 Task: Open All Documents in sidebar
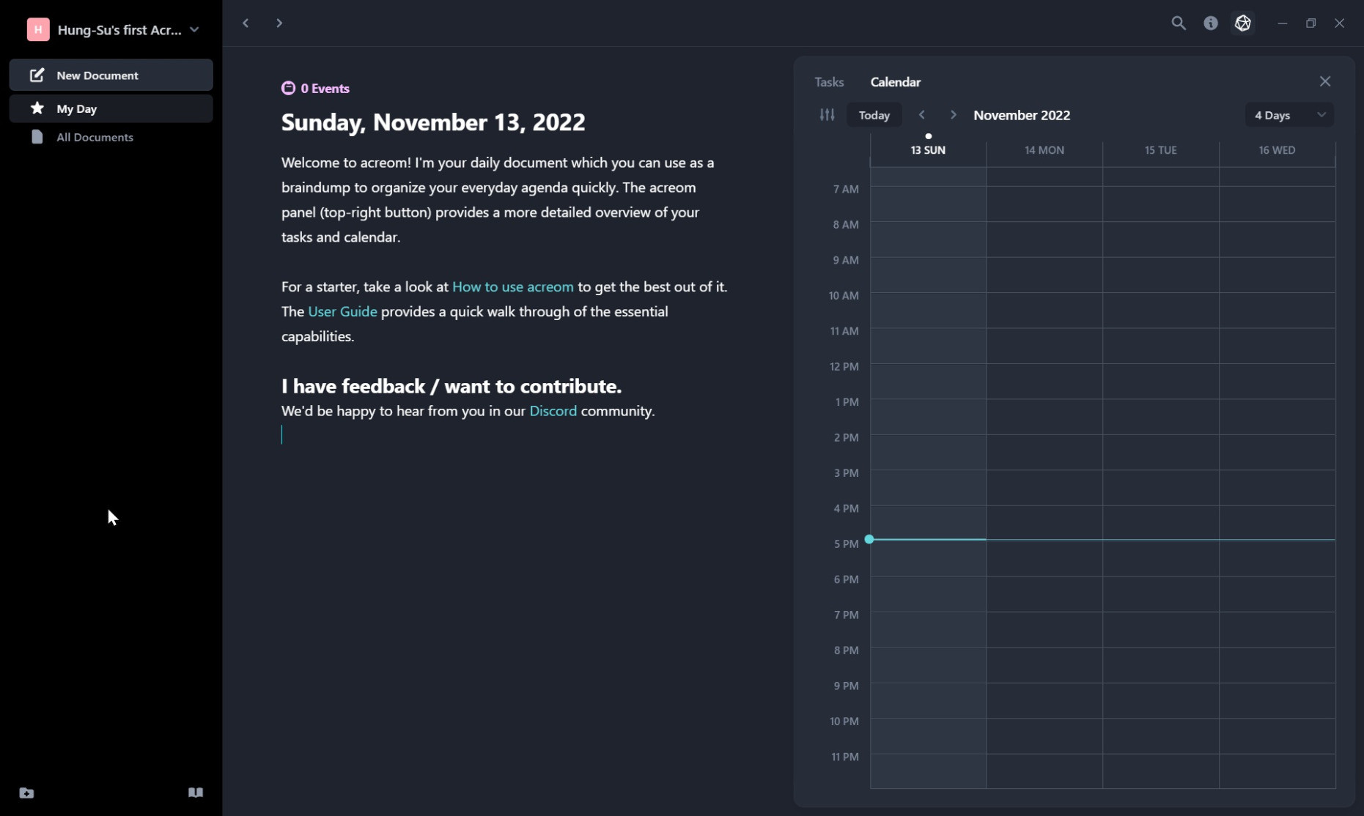point(95,137)
